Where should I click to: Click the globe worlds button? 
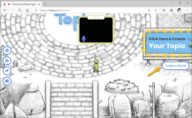point(7,60)
